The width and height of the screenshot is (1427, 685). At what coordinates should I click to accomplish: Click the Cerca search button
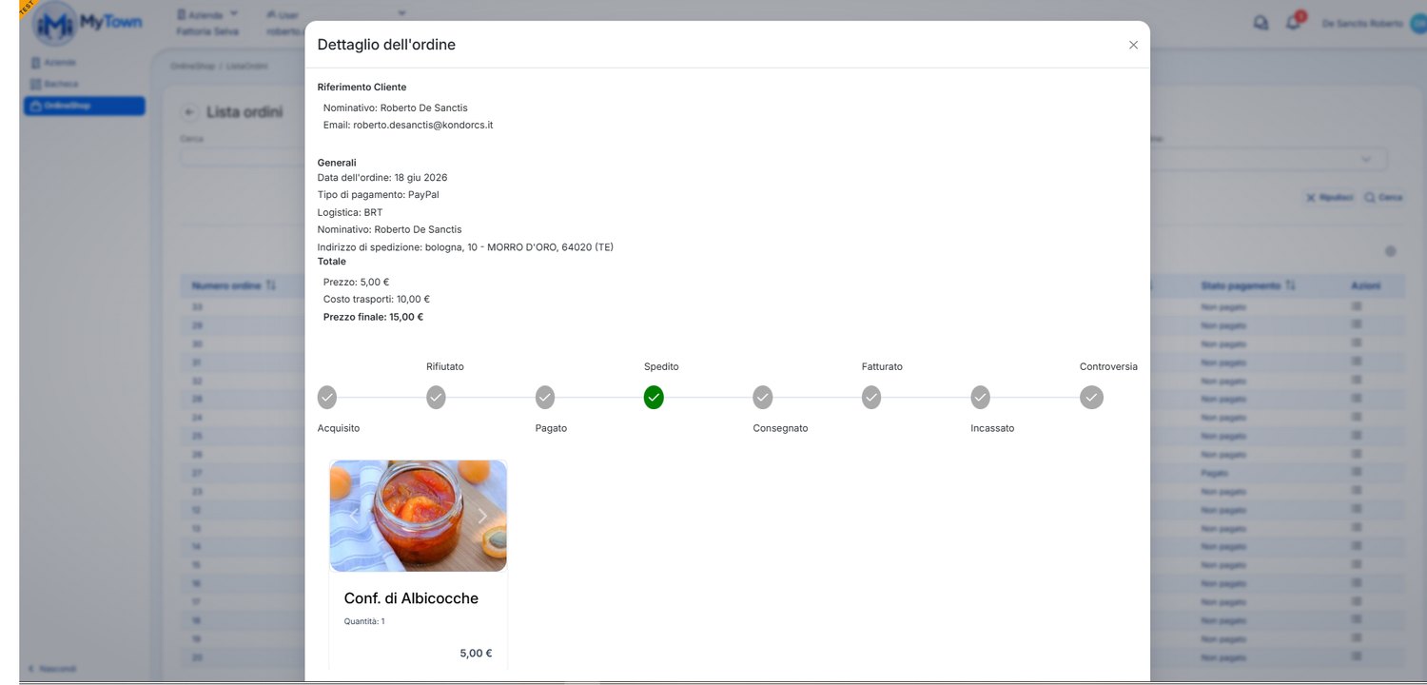click(x=1383, y=198)
